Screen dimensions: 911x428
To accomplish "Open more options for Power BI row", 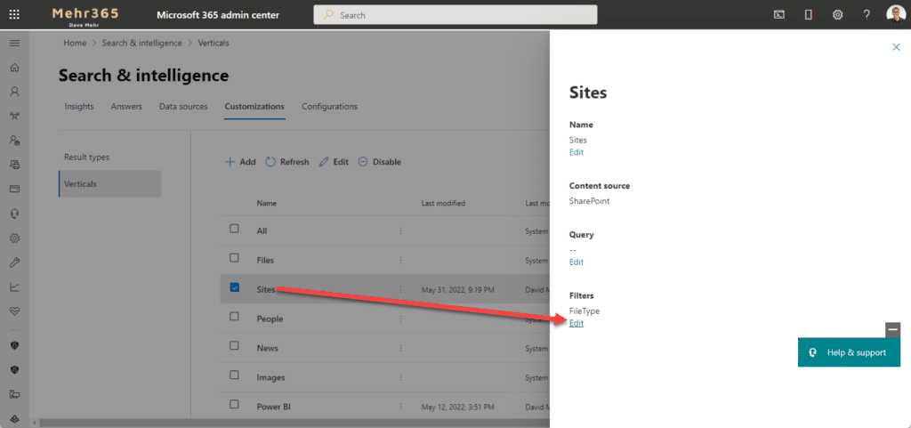I will 400,407.
